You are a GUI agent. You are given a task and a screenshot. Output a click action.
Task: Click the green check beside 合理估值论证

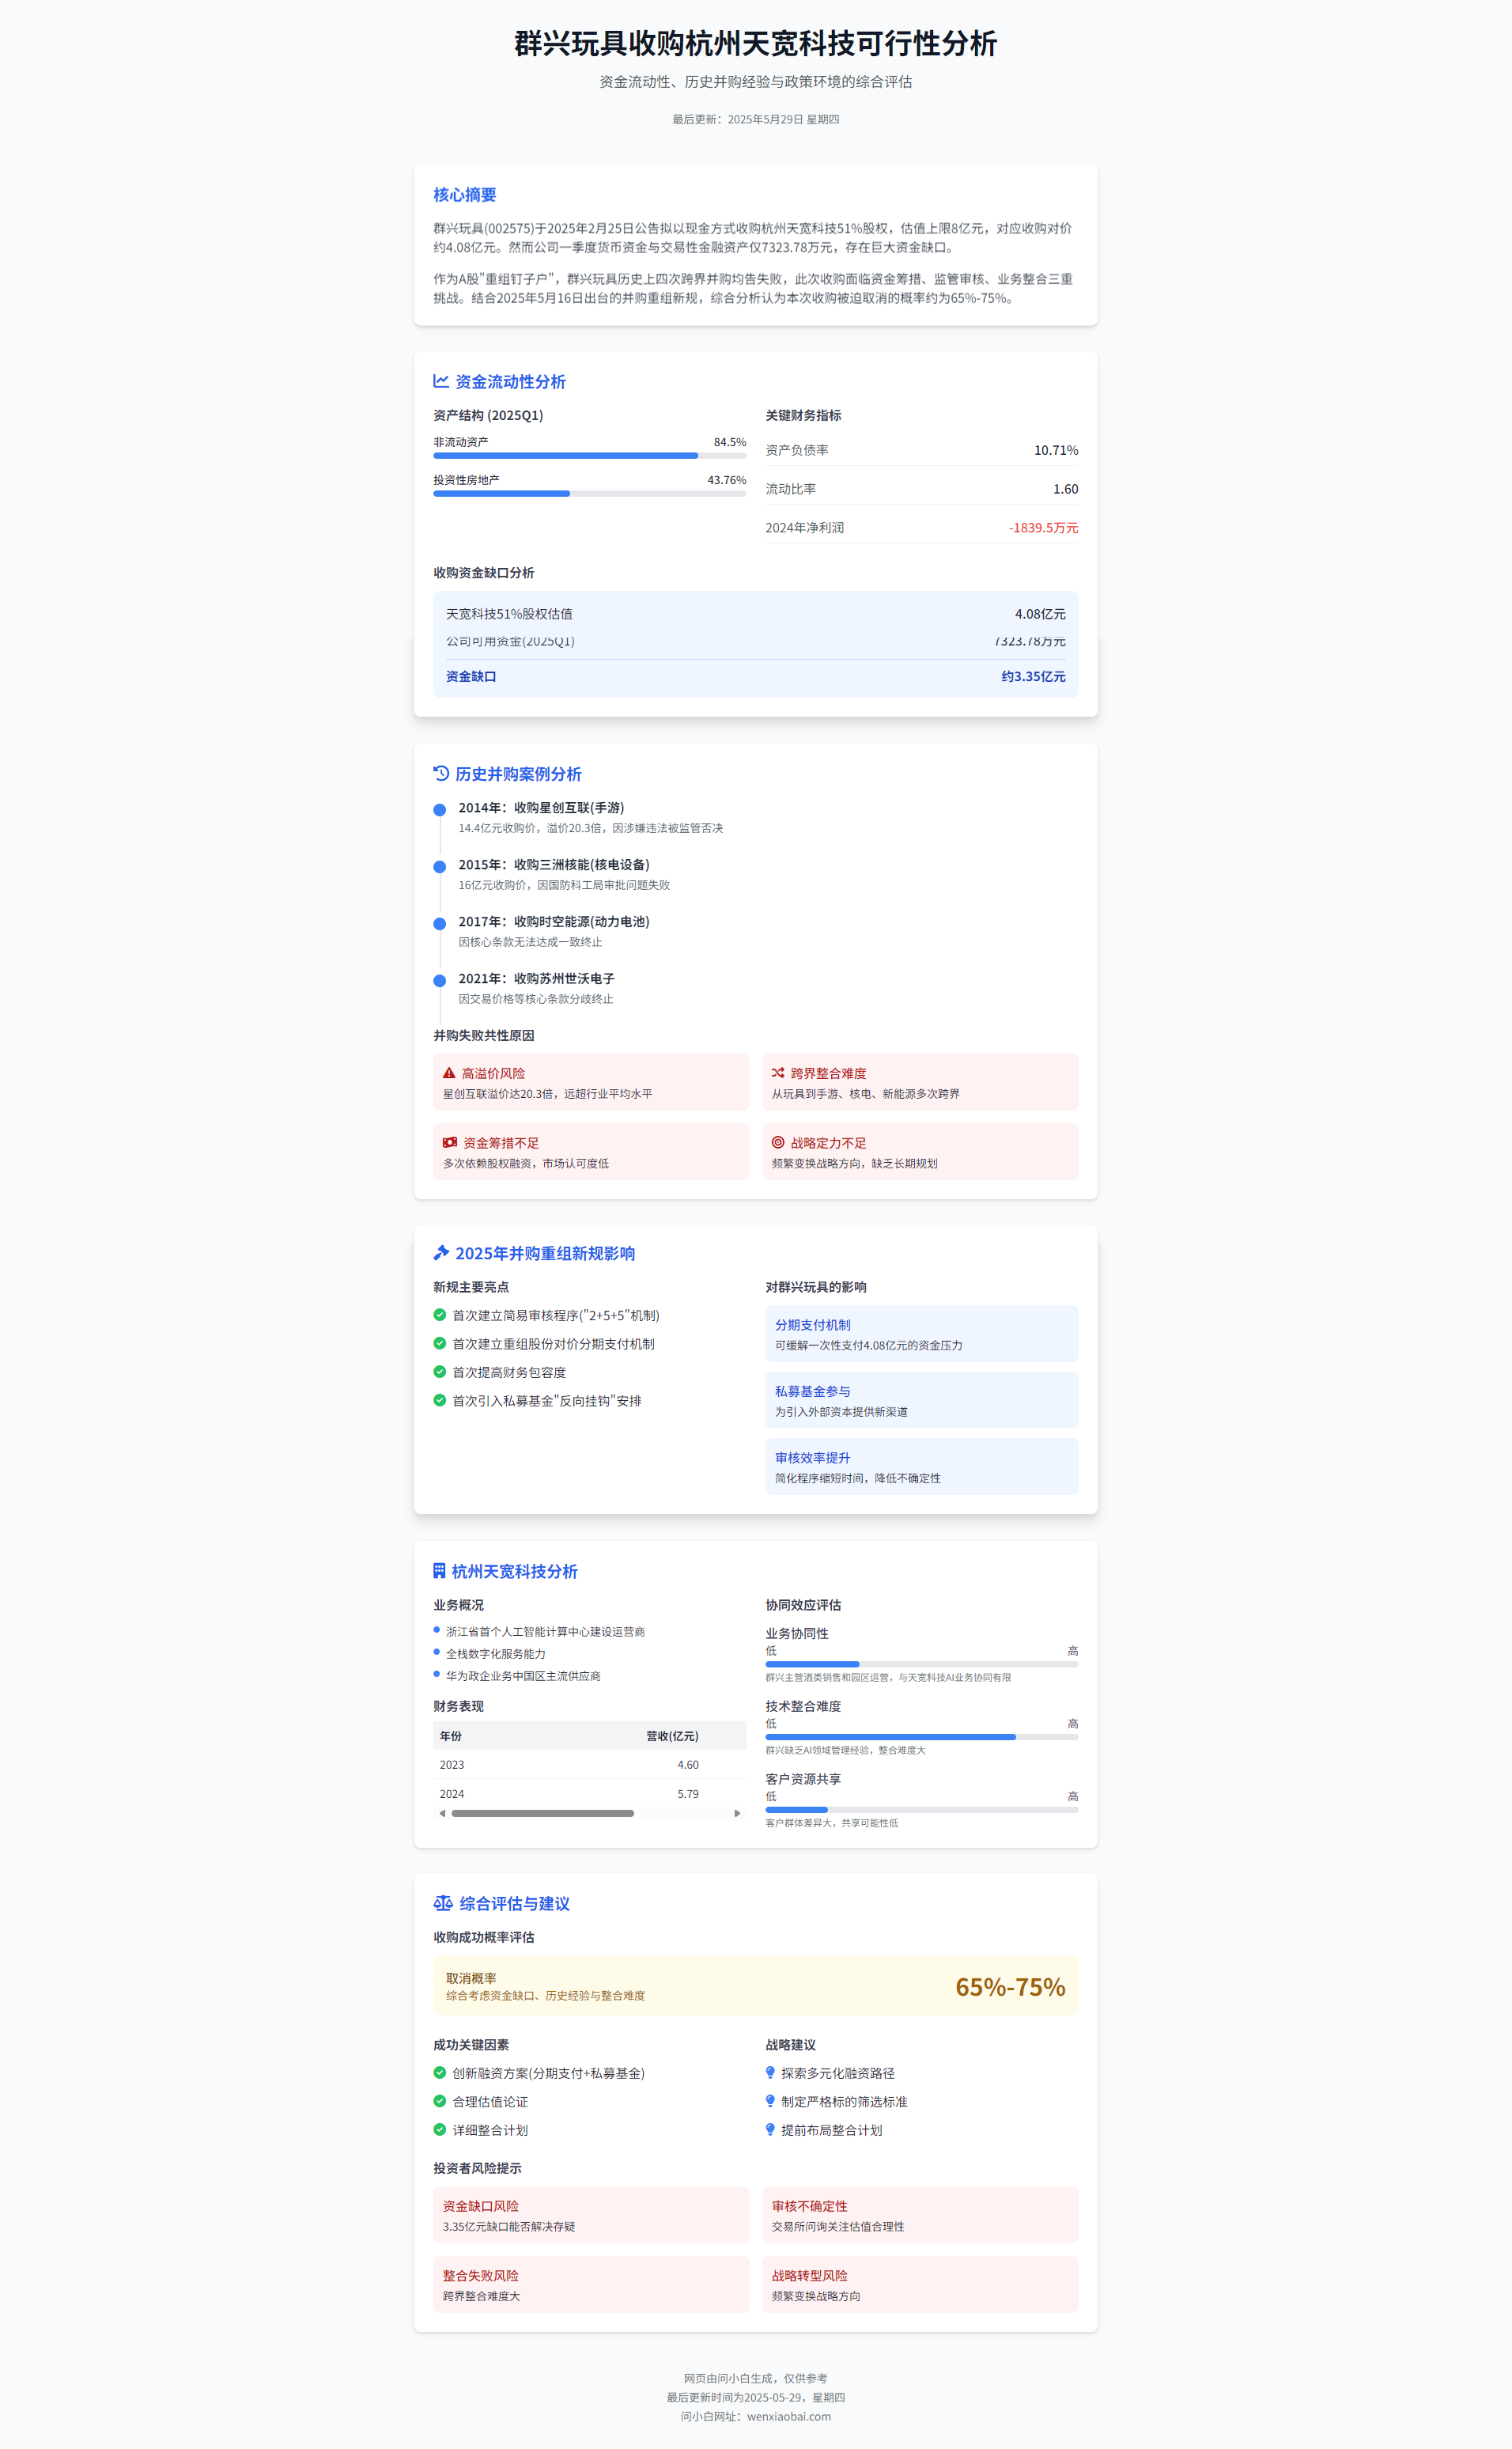click(439, 2101)
